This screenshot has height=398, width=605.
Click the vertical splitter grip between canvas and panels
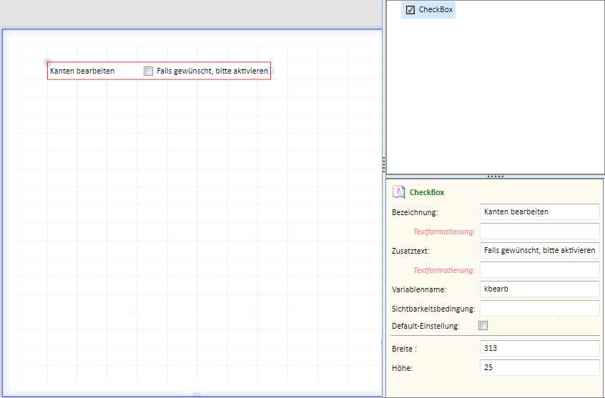(383, 164)
